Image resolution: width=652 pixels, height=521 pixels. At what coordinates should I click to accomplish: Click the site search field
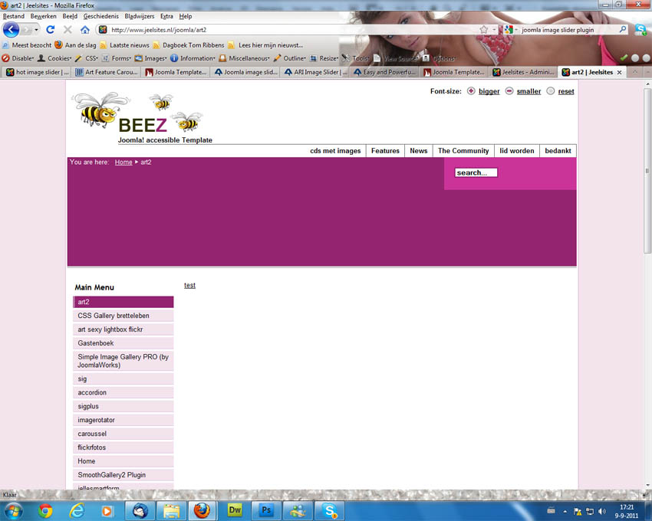pos(476,172)
